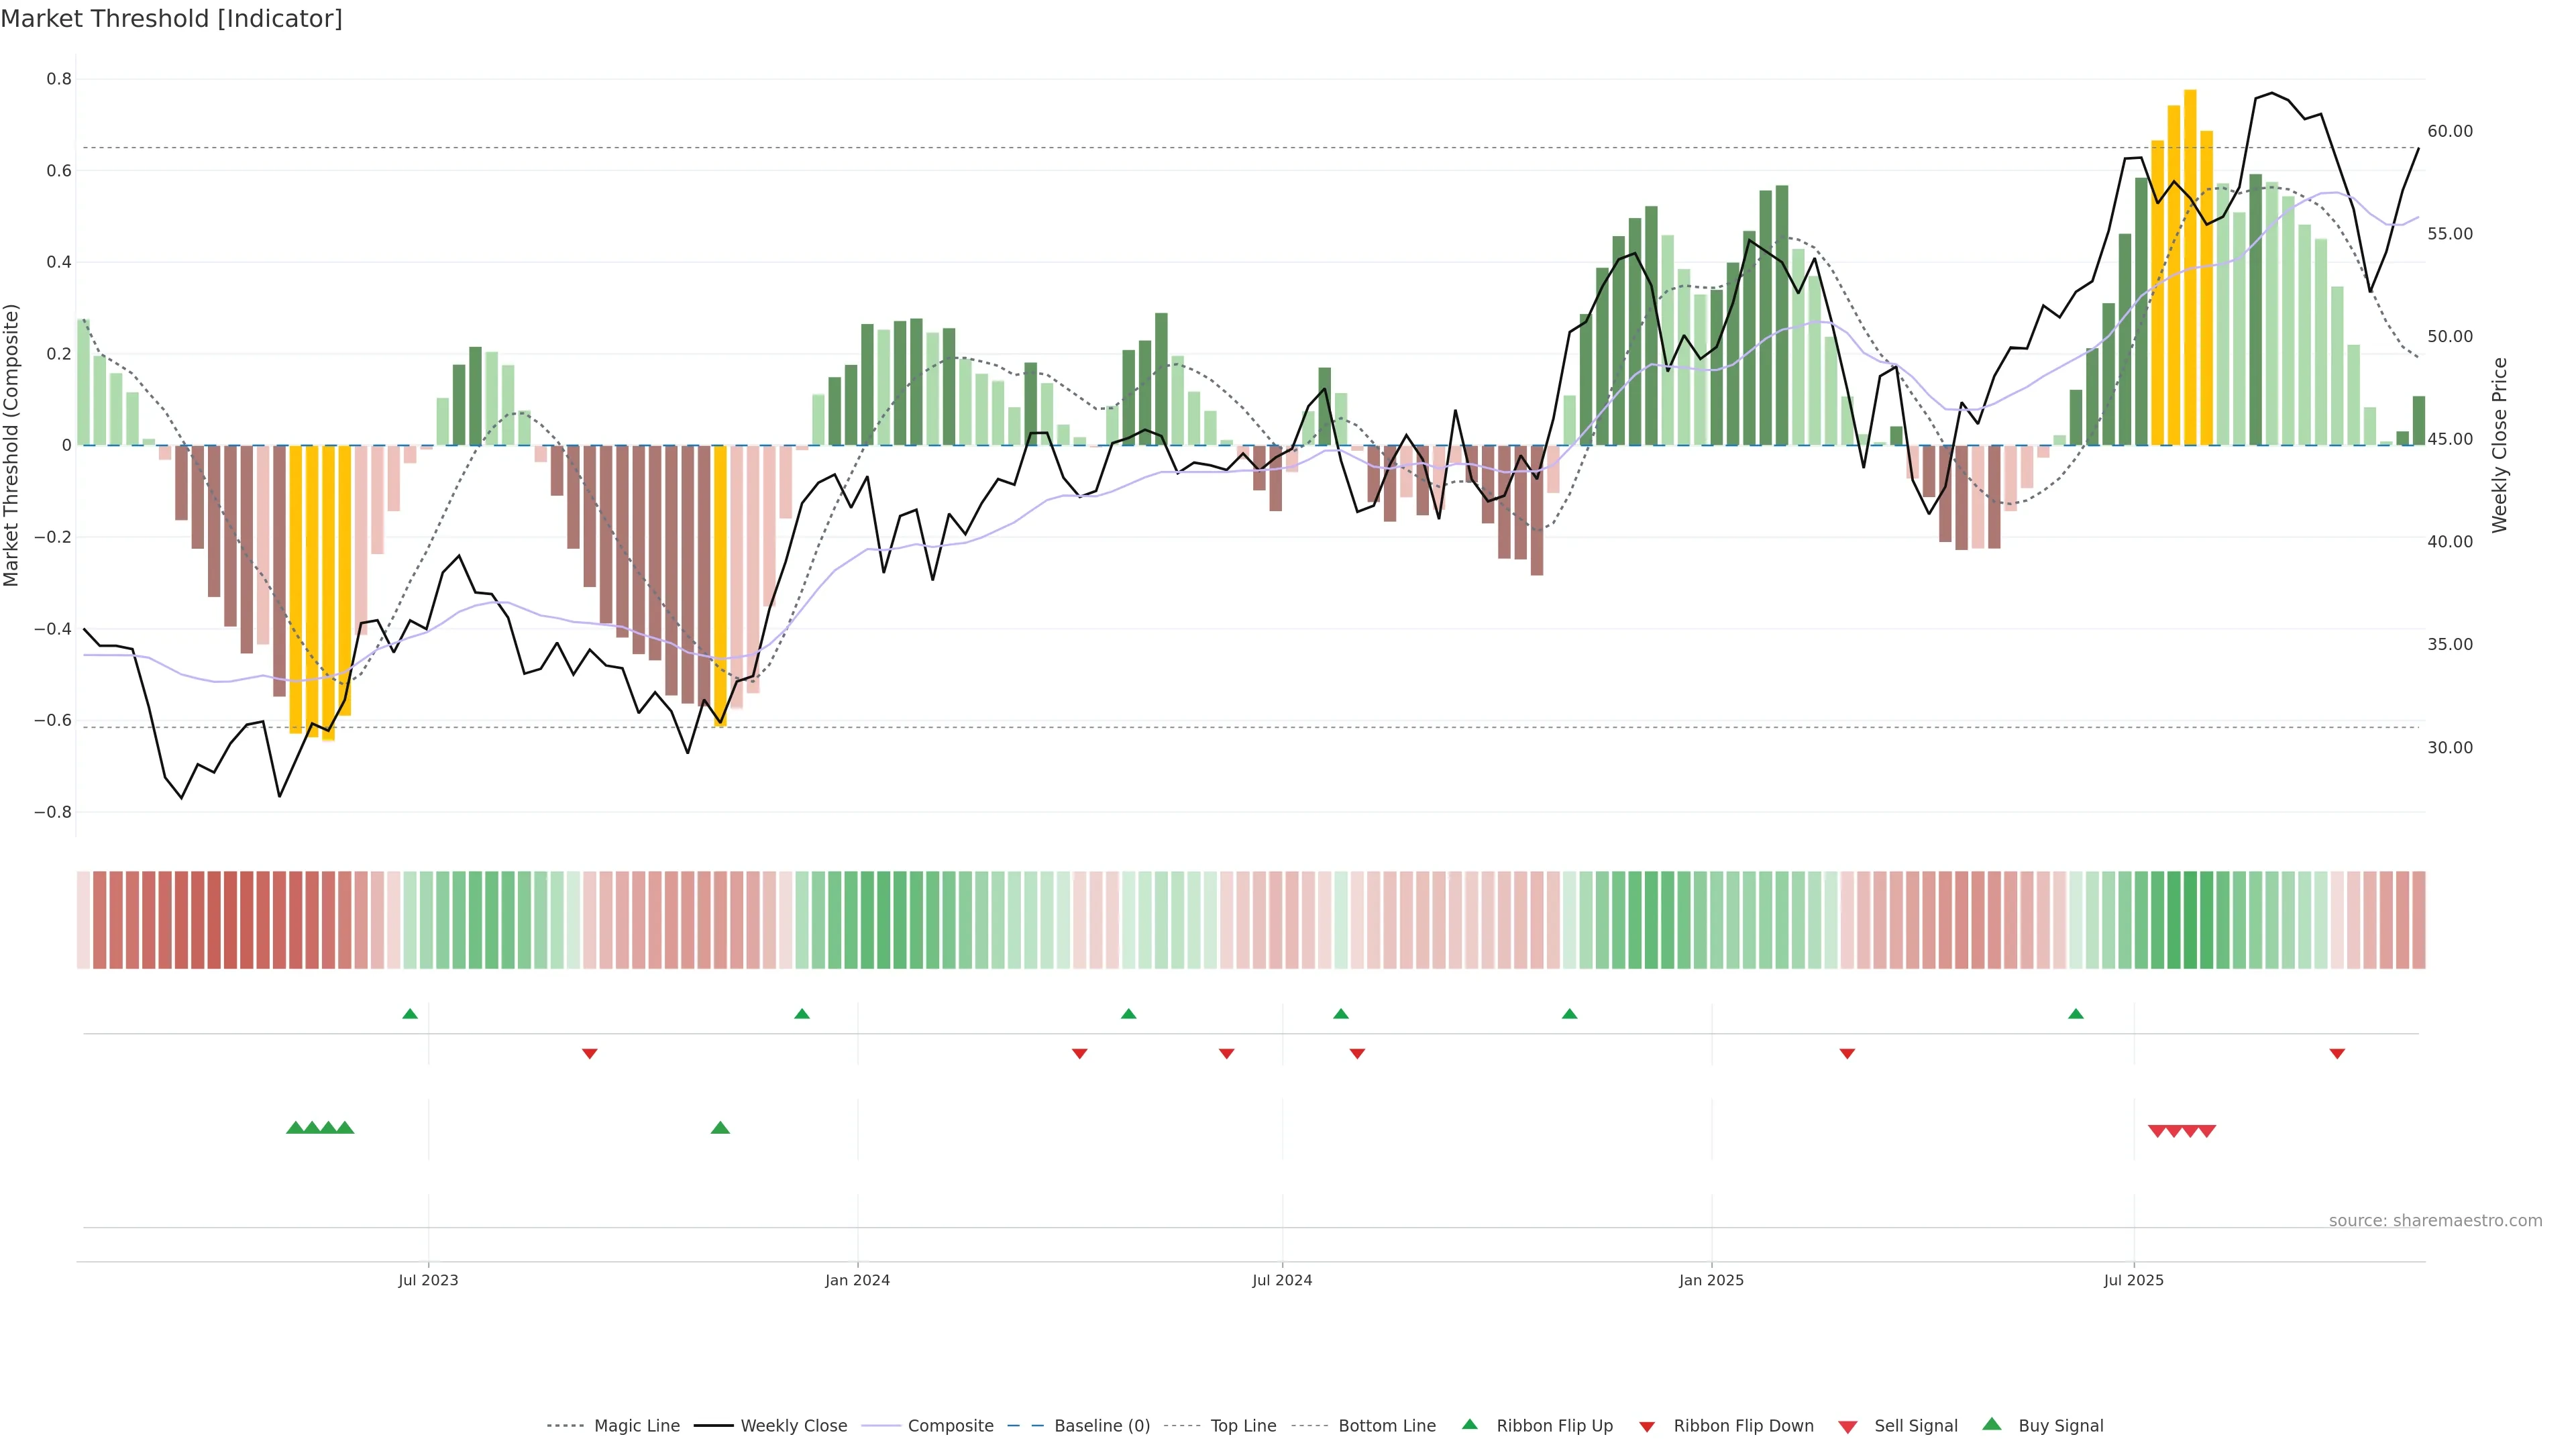Click the 60.00 price axis label

[x=2449, y=131]
